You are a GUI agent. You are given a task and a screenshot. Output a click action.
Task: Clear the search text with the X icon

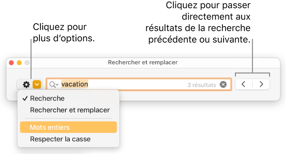point(223,85)
